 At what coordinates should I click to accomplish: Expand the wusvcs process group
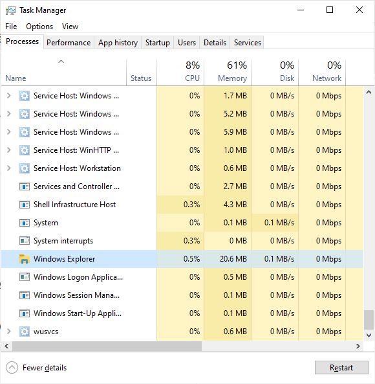[9, 332]
